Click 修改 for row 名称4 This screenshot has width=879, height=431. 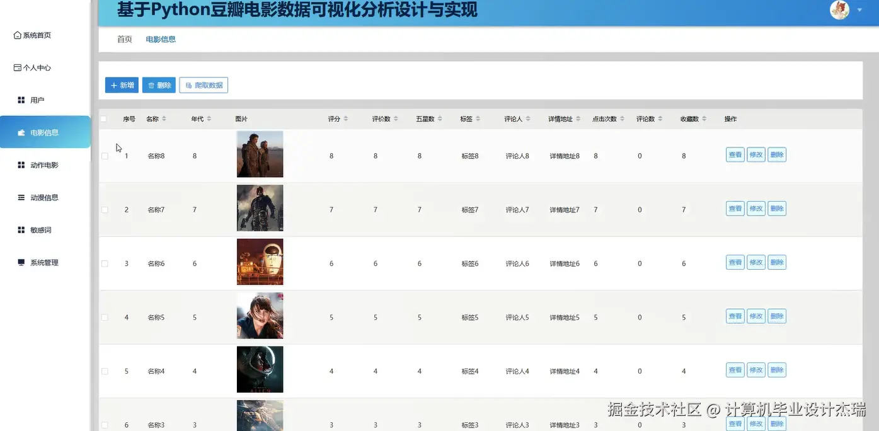(x=756, y=371)
